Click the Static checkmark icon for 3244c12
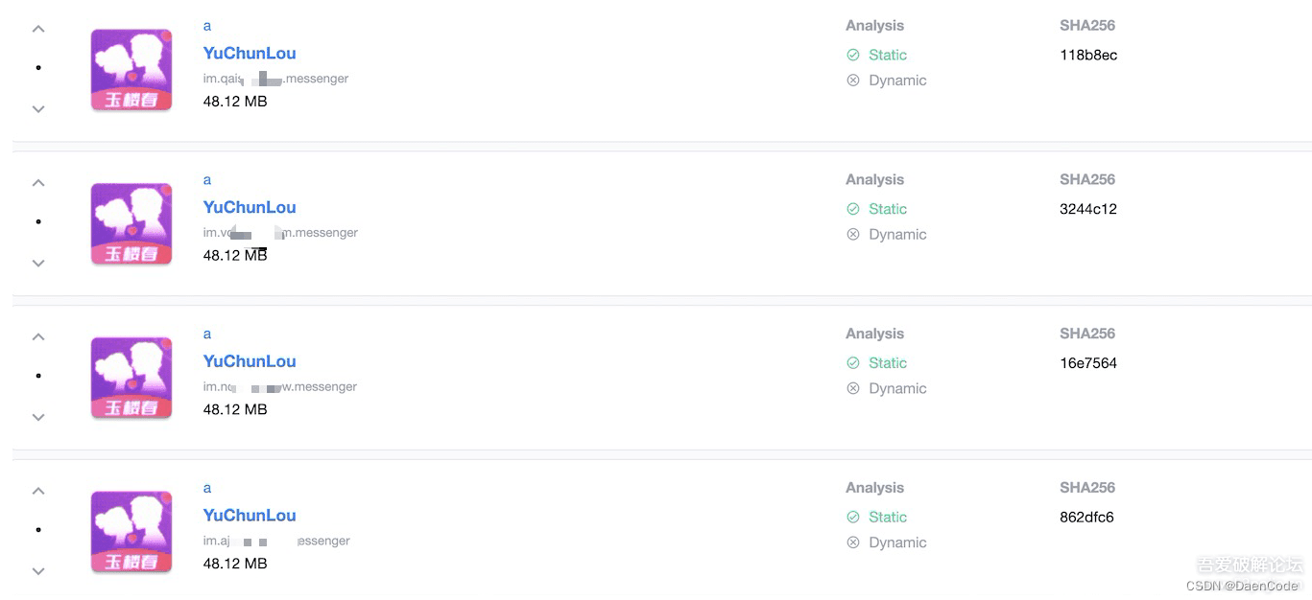This screenshot has height=600, width=1312. pos(853,209)
